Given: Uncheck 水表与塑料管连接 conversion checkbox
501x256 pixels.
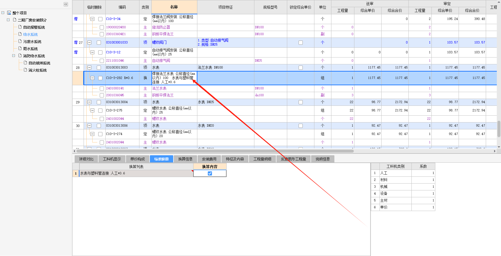Looking at the screenshot, I should point(210,173).
